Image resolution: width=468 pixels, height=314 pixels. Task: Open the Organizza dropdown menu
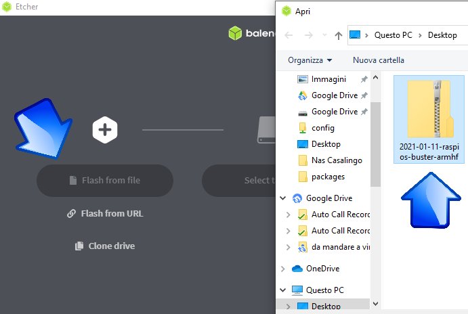pos(310,60)
